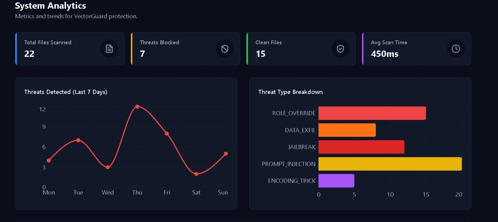Select the Wednesday data point on chart
This screenshot has width=498, height=222.
[x=108, y=167]
